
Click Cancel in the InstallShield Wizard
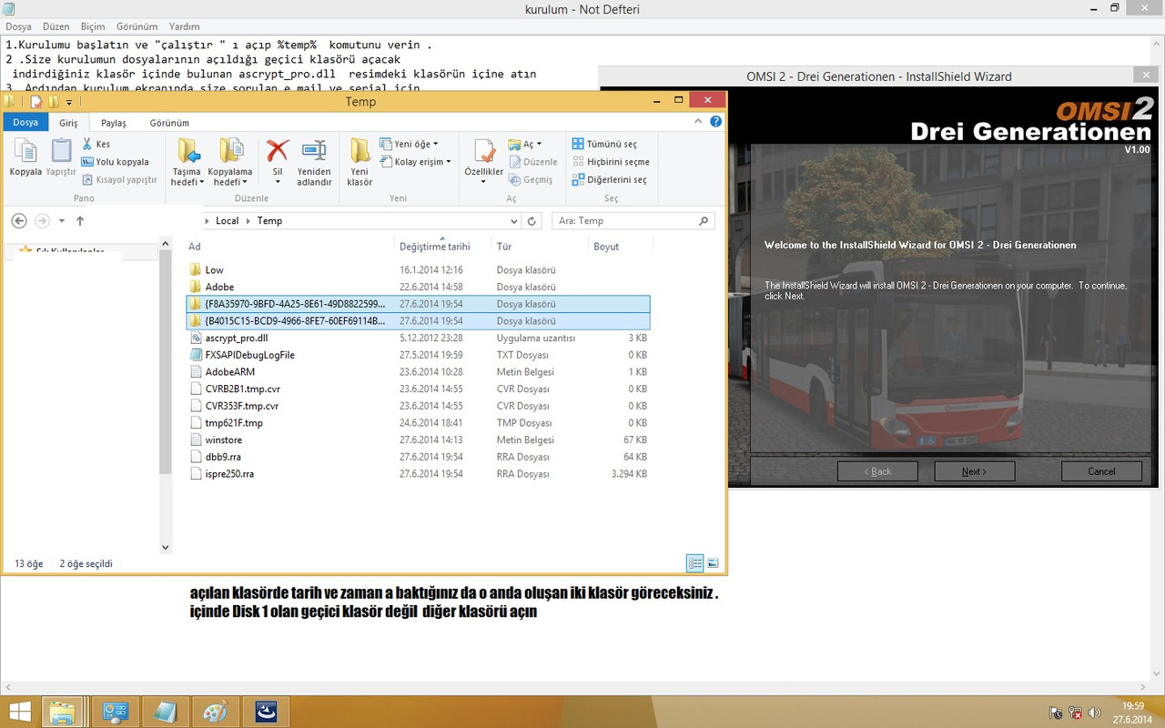point(1101,470)
